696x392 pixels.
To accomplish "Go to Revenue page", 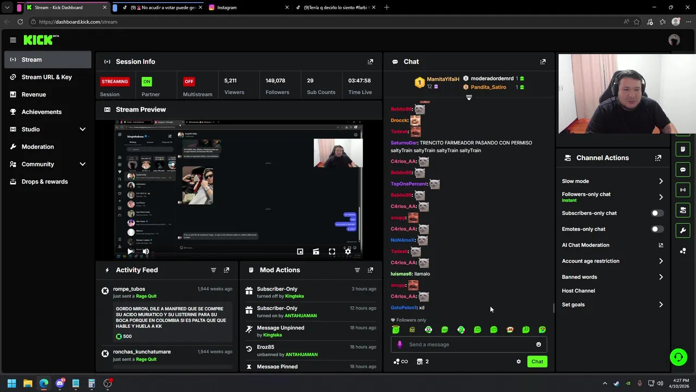I will [x=48, y=94].
